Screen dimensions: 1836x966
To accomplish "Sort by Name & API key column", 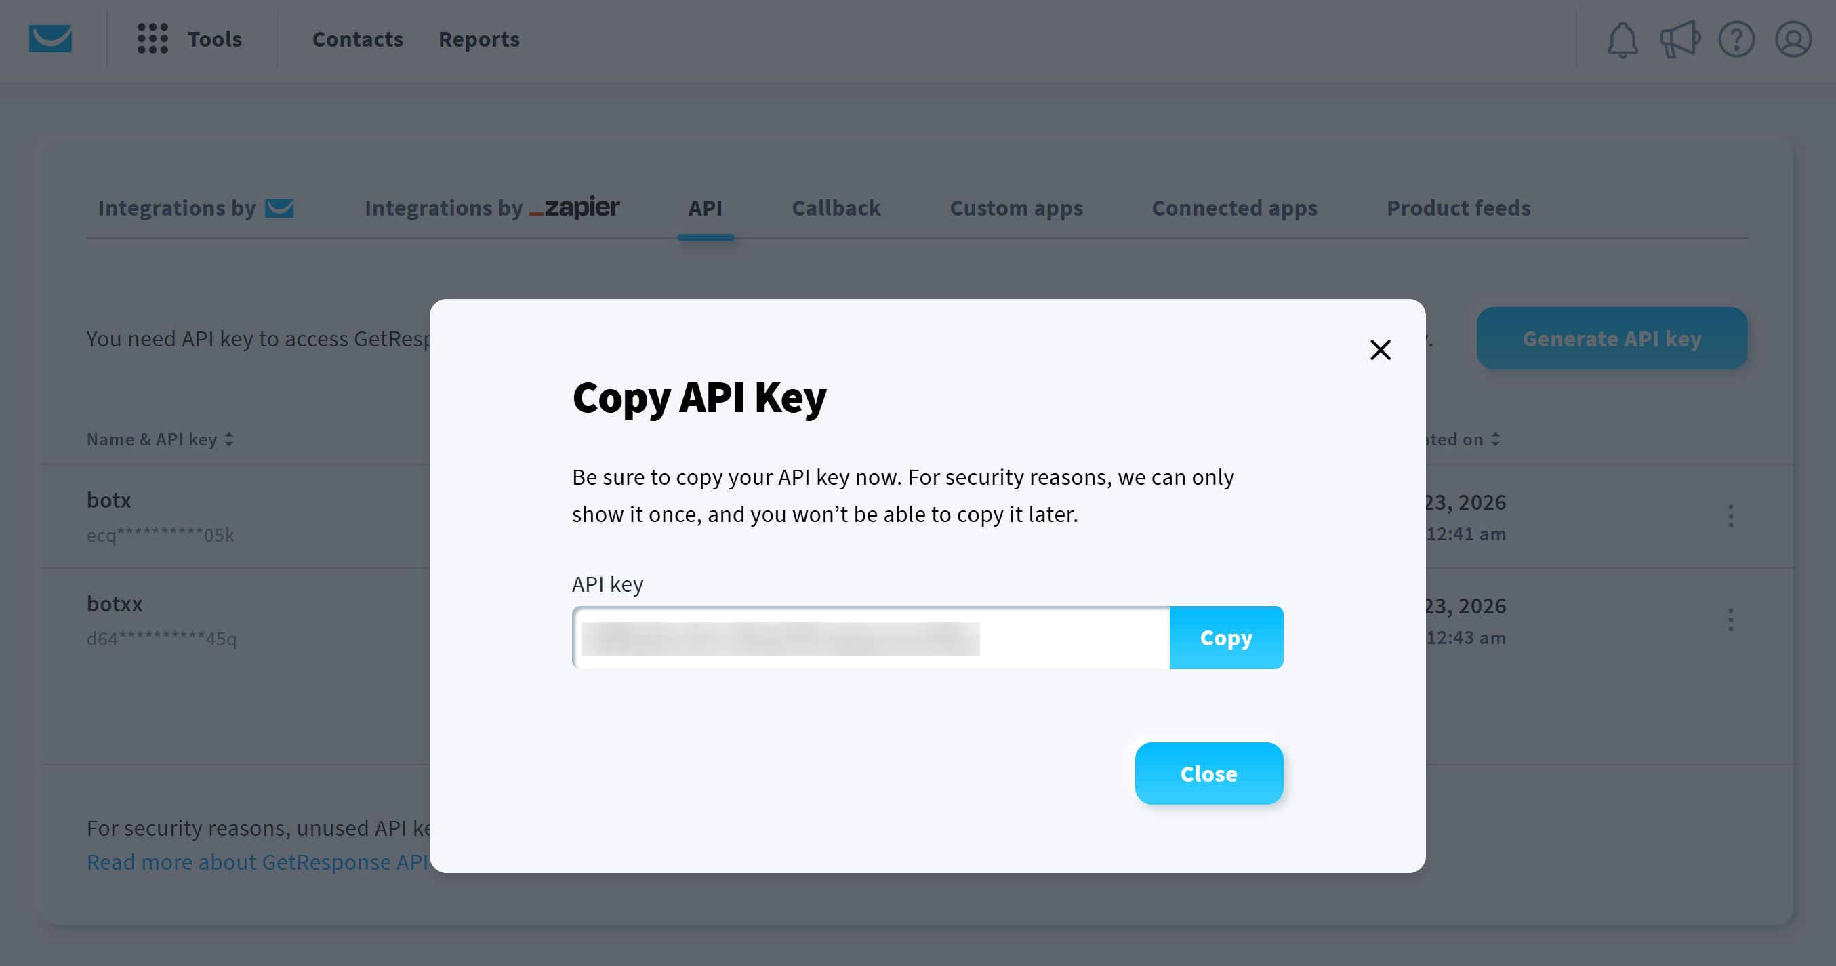I will click(x=160, y=439).
